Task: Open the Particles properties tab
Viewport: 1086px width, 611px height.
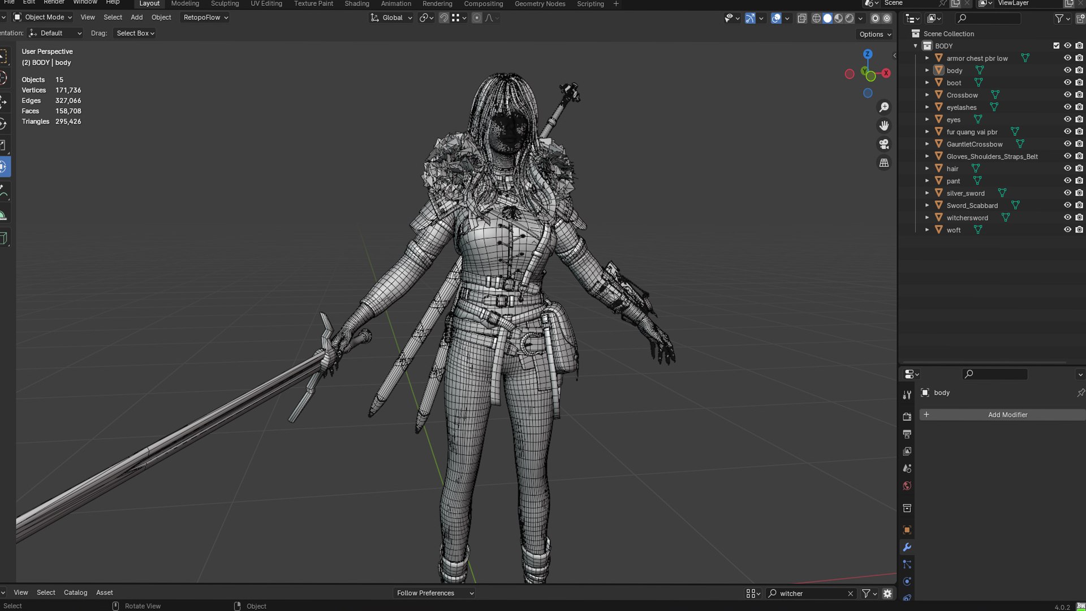Action: pyautogui.click(x=907, y=565)
